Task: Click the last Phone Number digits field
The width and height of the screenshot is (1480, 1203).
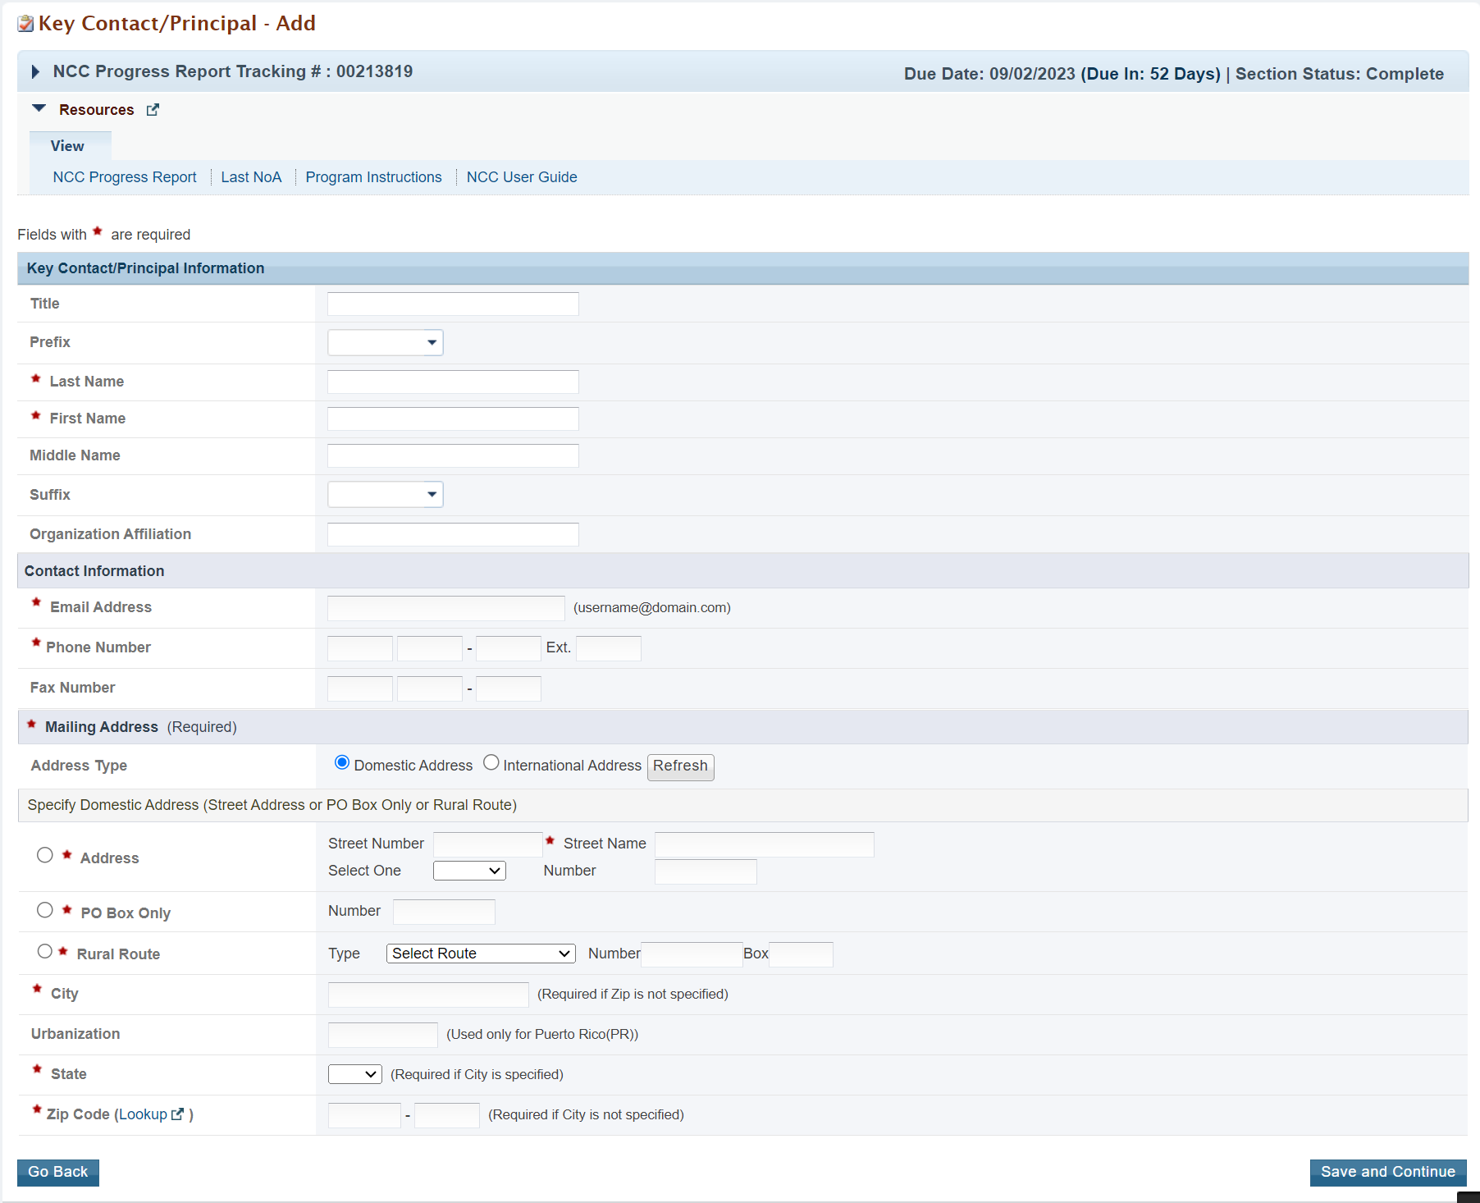Action: [509, 648]
